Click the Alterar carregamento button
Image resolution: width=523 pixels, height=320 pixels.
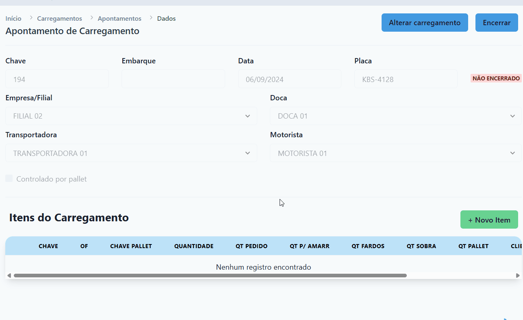pos(425,23)
